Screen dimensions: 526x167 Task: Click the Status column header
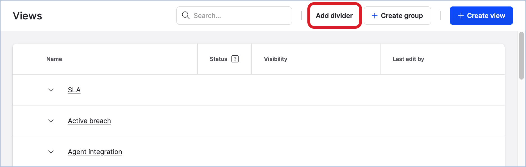(x=218, y=59)
